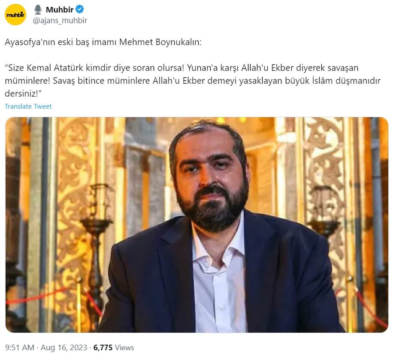Click the name Mehmet Boynukalın in tweet
The width and height of the screenshot is (393, 358).
tap(160, 42)
